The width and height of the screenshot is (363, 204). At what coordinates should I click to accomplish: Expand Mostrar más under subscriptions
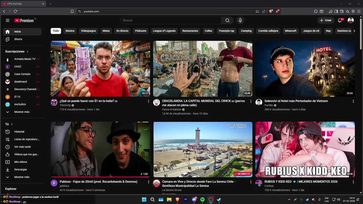pos(22,112)
